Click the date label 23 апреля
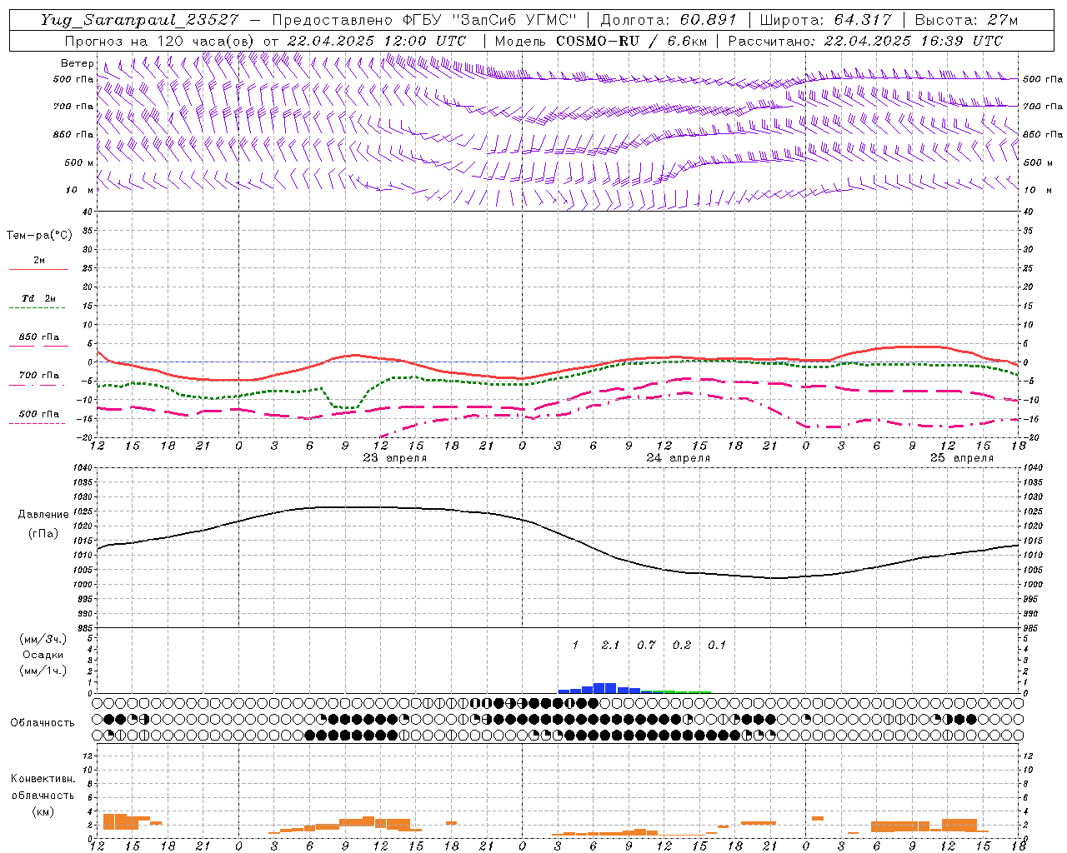This screenshot has height=853, width=1067. pyautogui.click(x=395, y=458)
